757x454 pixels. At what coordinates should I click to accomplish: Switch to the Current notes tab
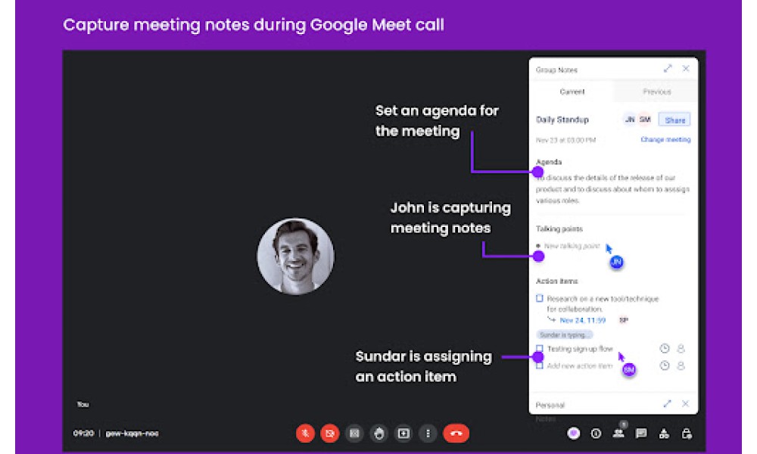[572, 92]
